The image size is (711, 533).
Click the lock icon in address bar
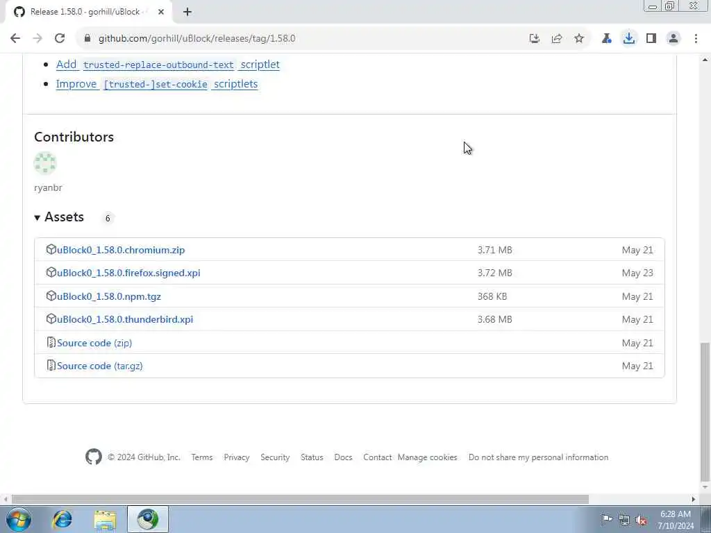point(87,39)
